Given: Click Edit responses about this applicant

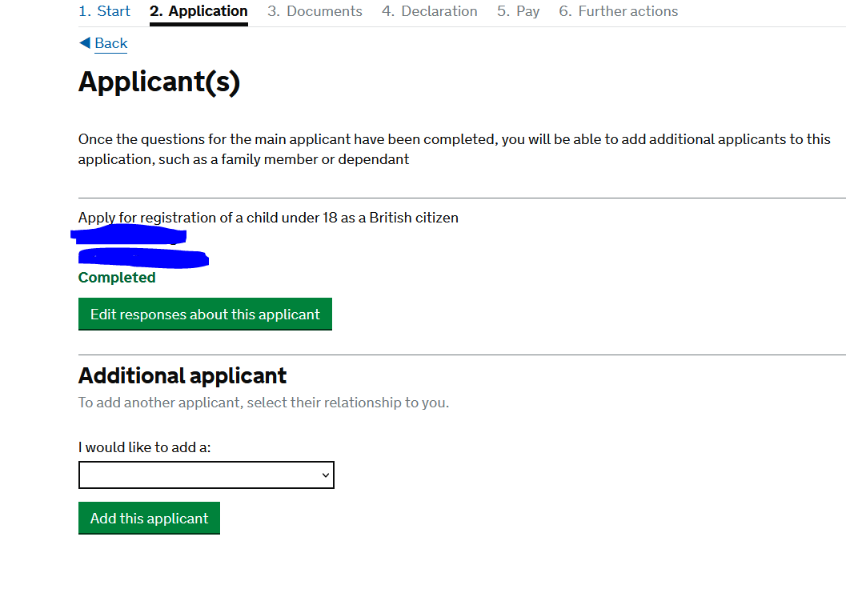Looking at the screenshot, I should click(x=205, y=315).
